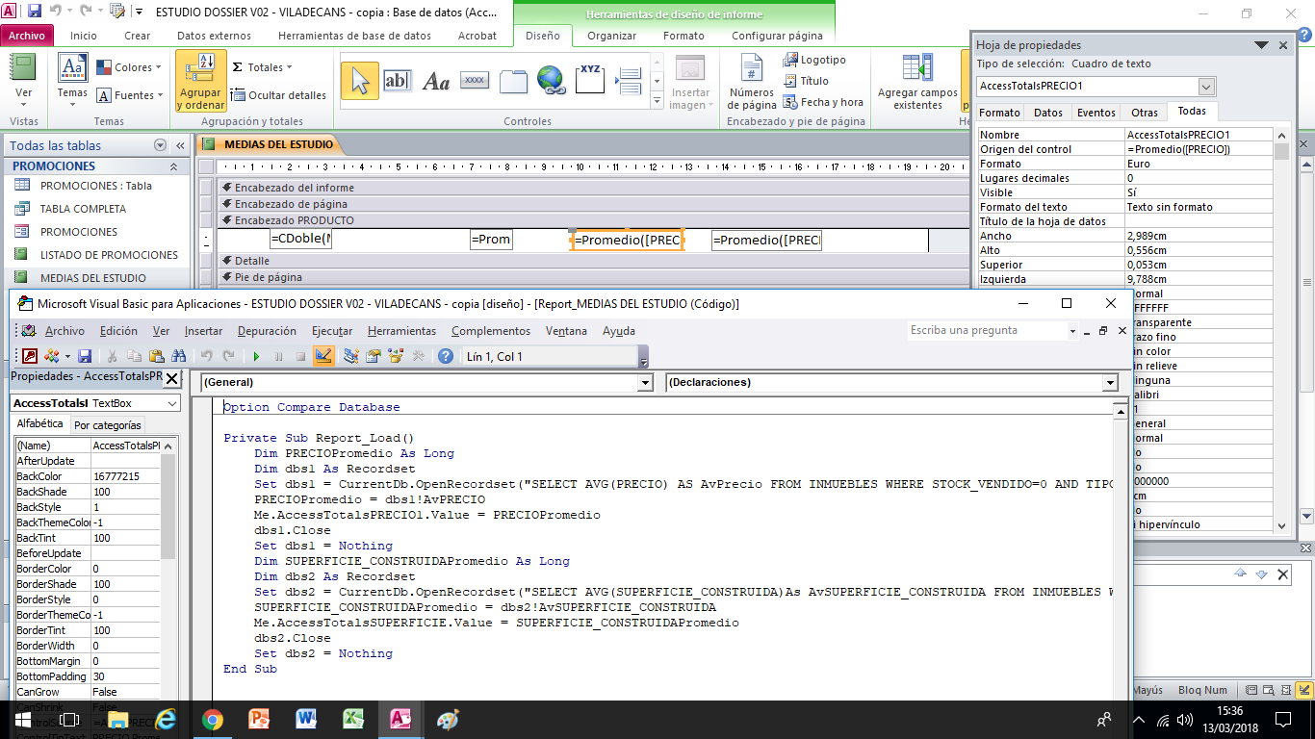1315x739 pixels.
Task: Click the Agrupar y ordenar button
Action: pos(201,82)
